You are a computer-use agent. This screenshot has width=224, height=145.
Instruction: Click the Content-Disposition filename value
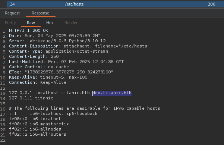click(x=122, y=46)
